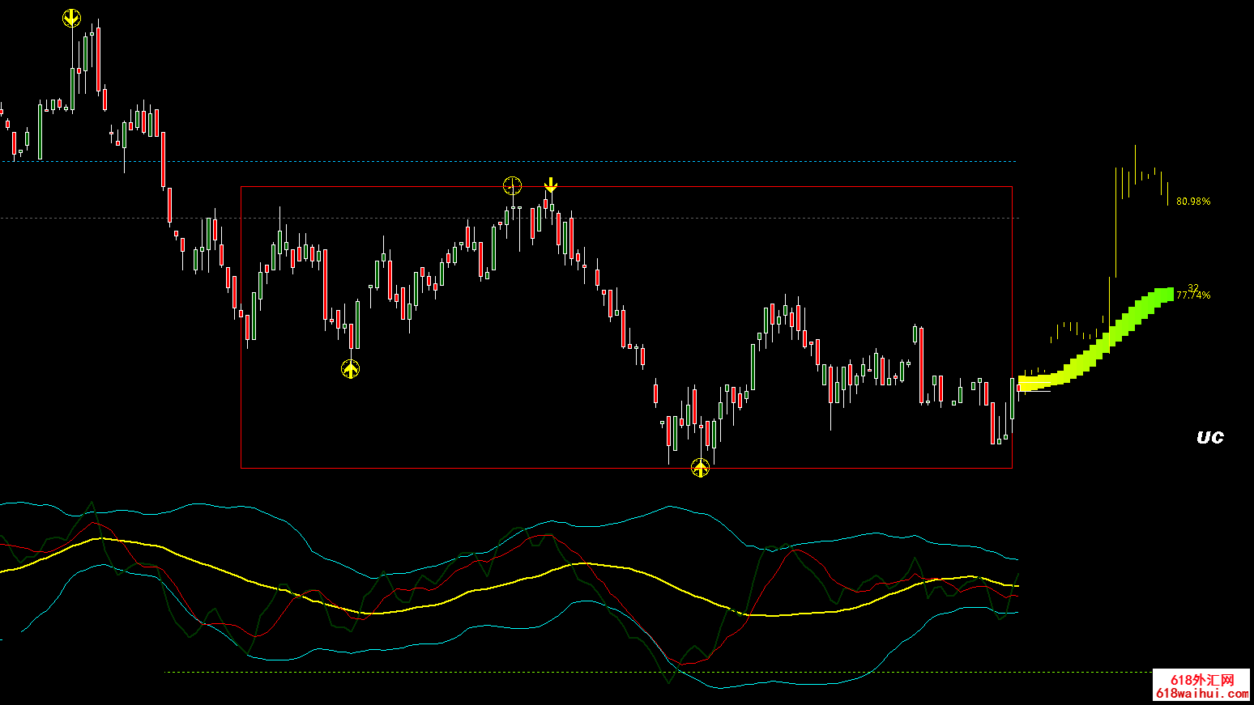The image size is (1254, 705).
Task: Click the white UC symbol label
Action: tap(1209, 437)
